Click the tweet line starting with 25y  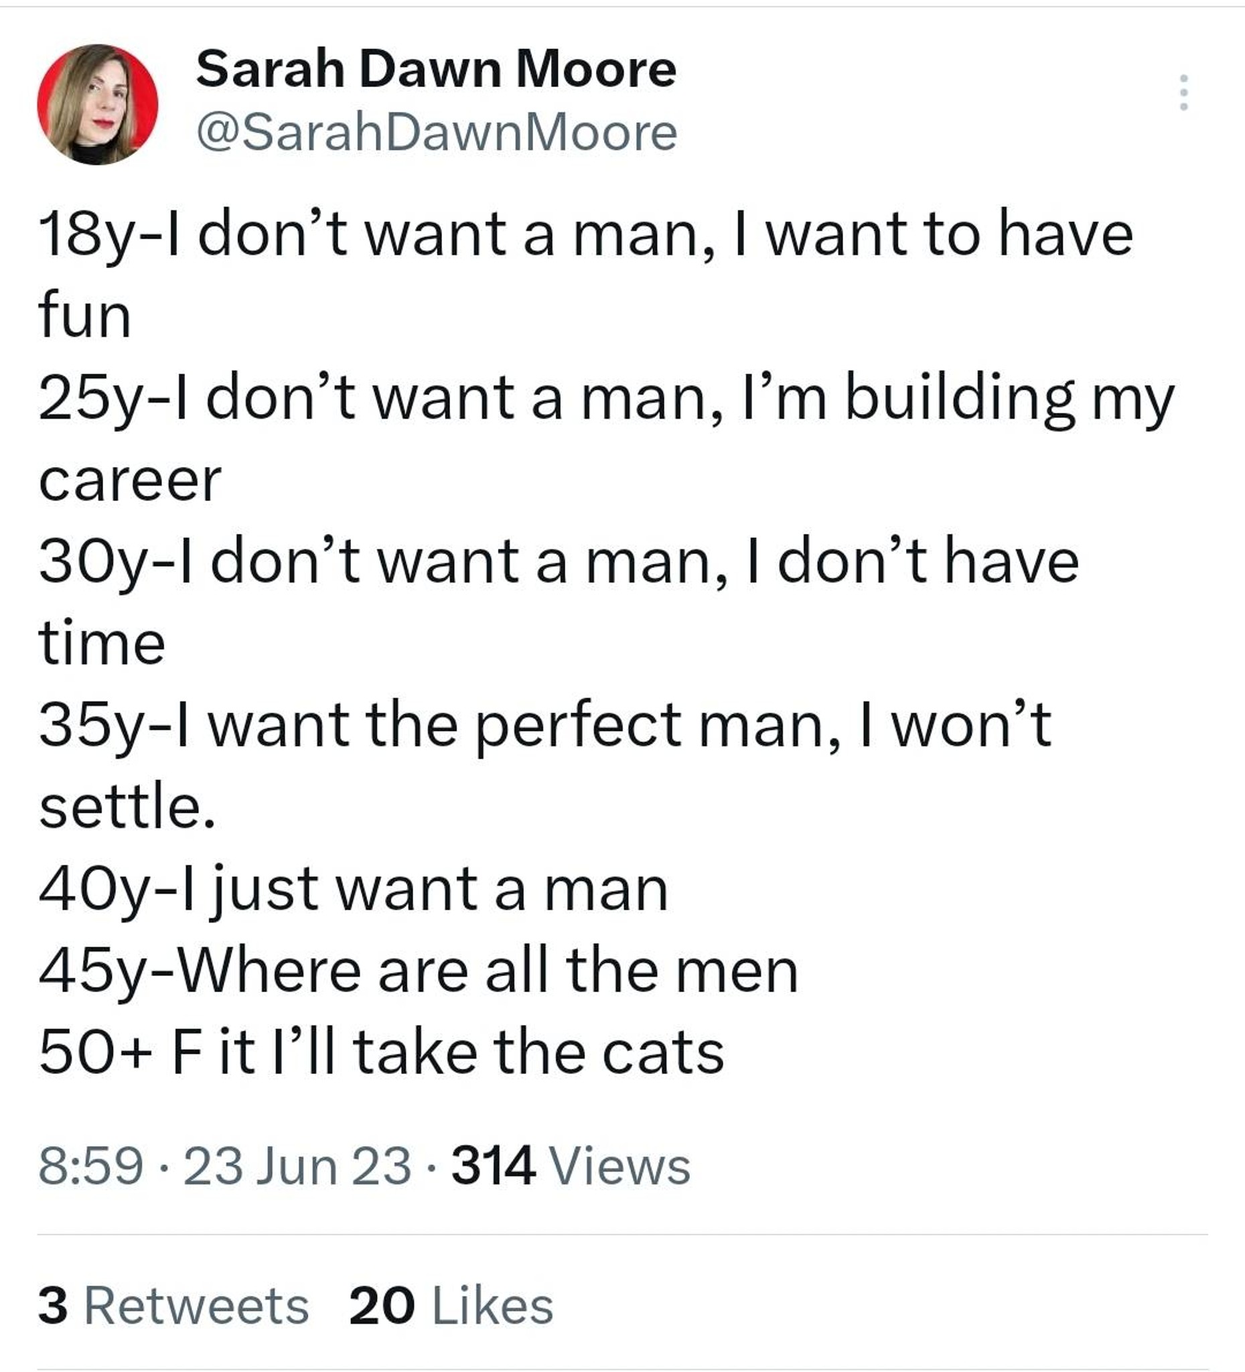point(606,399)
